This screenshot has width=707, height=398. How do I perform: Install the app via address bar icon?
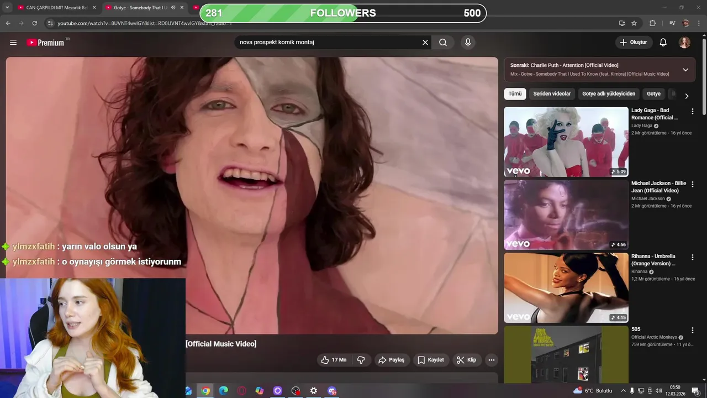622,23
